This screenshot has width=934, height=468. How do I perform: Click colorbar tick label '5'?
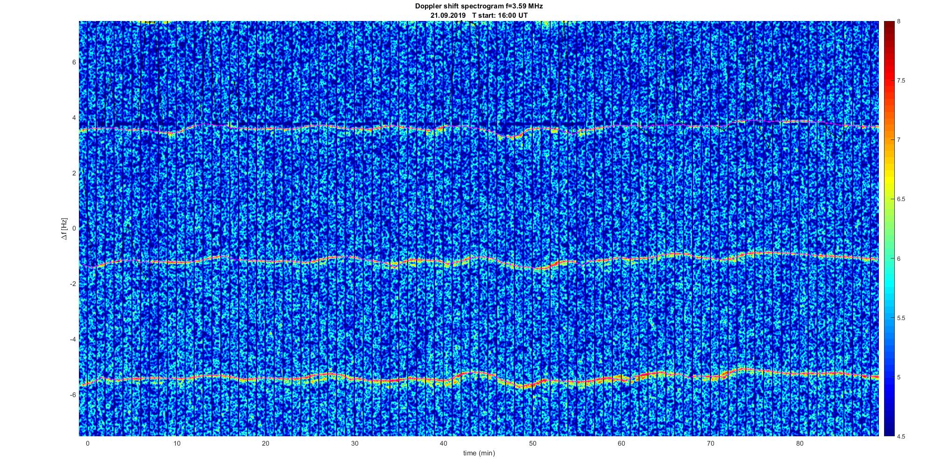[x=899, y=377]
